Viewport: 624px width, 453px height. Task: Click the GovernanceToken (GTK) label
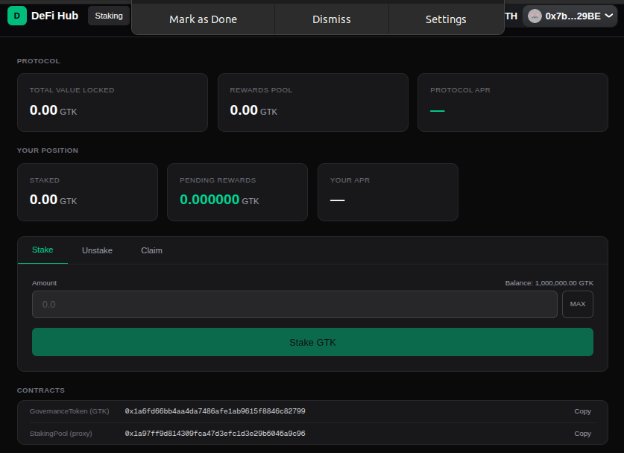[x=69, y=411]
